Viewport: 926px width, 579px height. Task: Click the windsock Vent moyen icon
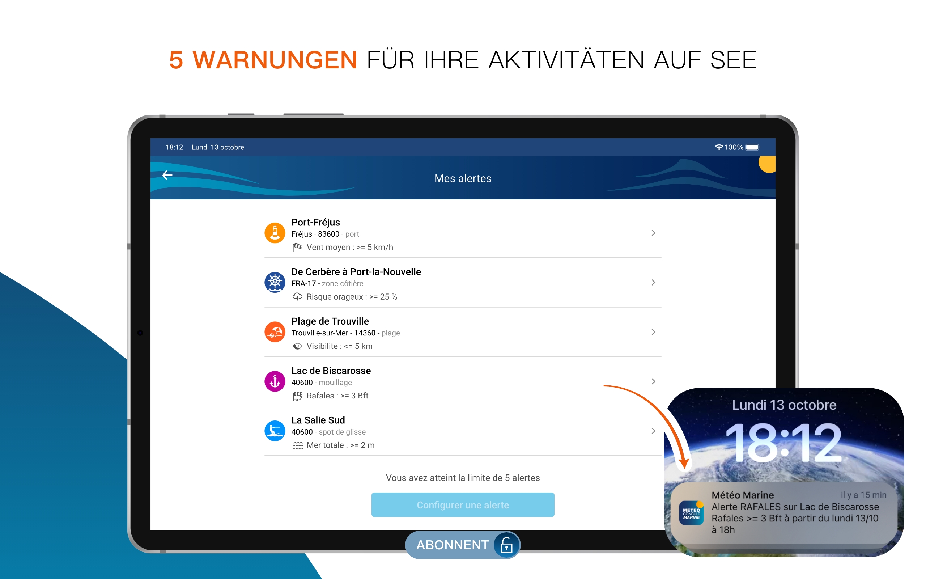pyautogui.click(x=297, y=248)
